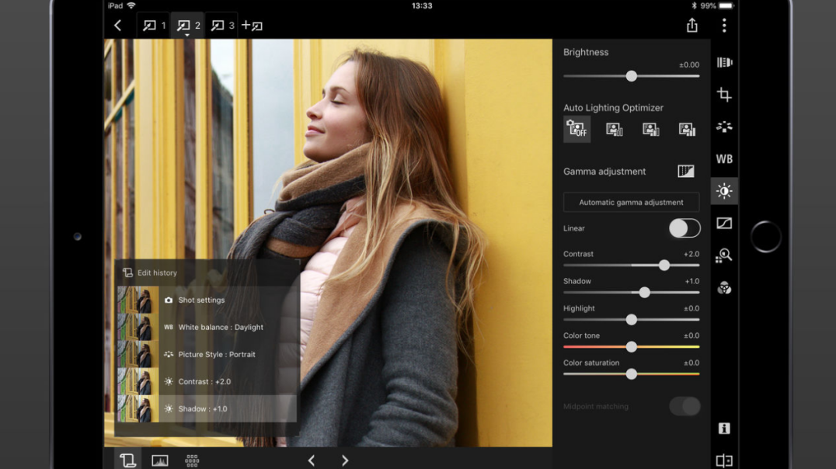Screen dimensions: 836x469
Task: Tap the iPad battery status indicator
Action: coord(726,6)
